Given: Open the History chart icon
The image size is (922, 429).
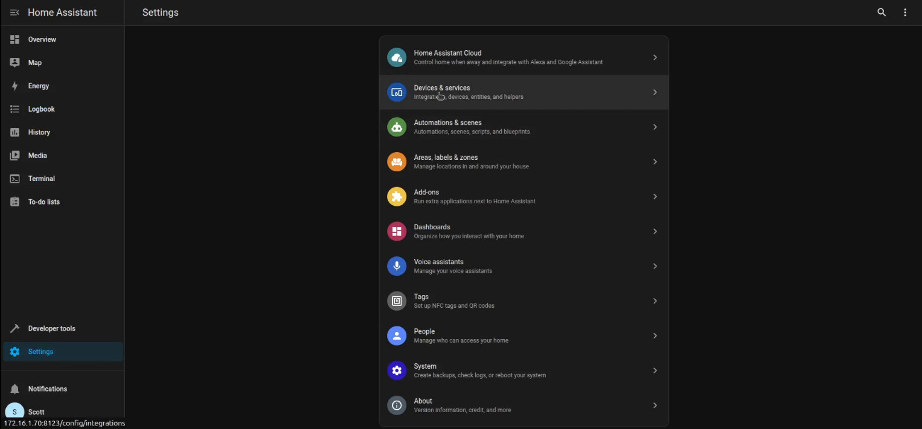Looking at the screenshot, I should coord(14,132).
